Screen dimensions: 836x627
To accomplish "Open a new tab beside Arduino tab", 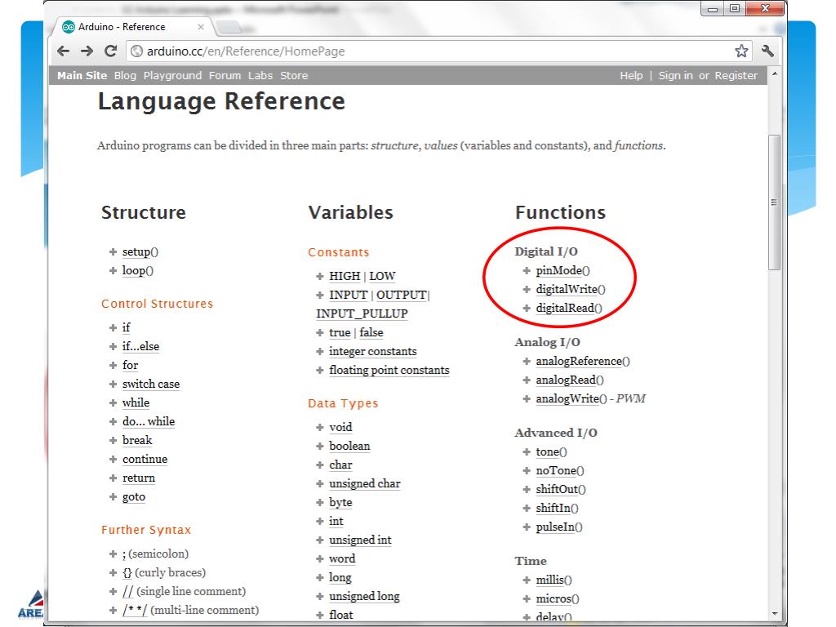I will pyautogui.click(x=229, y=27).
